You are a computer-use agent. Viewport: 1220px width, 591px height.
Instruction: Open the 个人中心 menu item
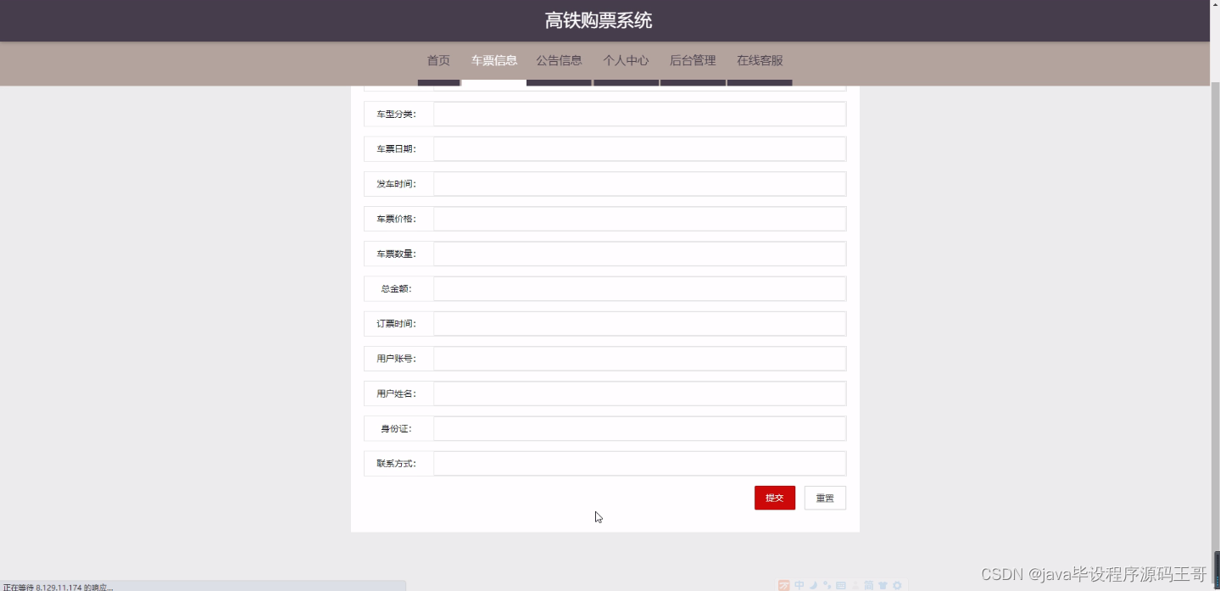point(625,60)
